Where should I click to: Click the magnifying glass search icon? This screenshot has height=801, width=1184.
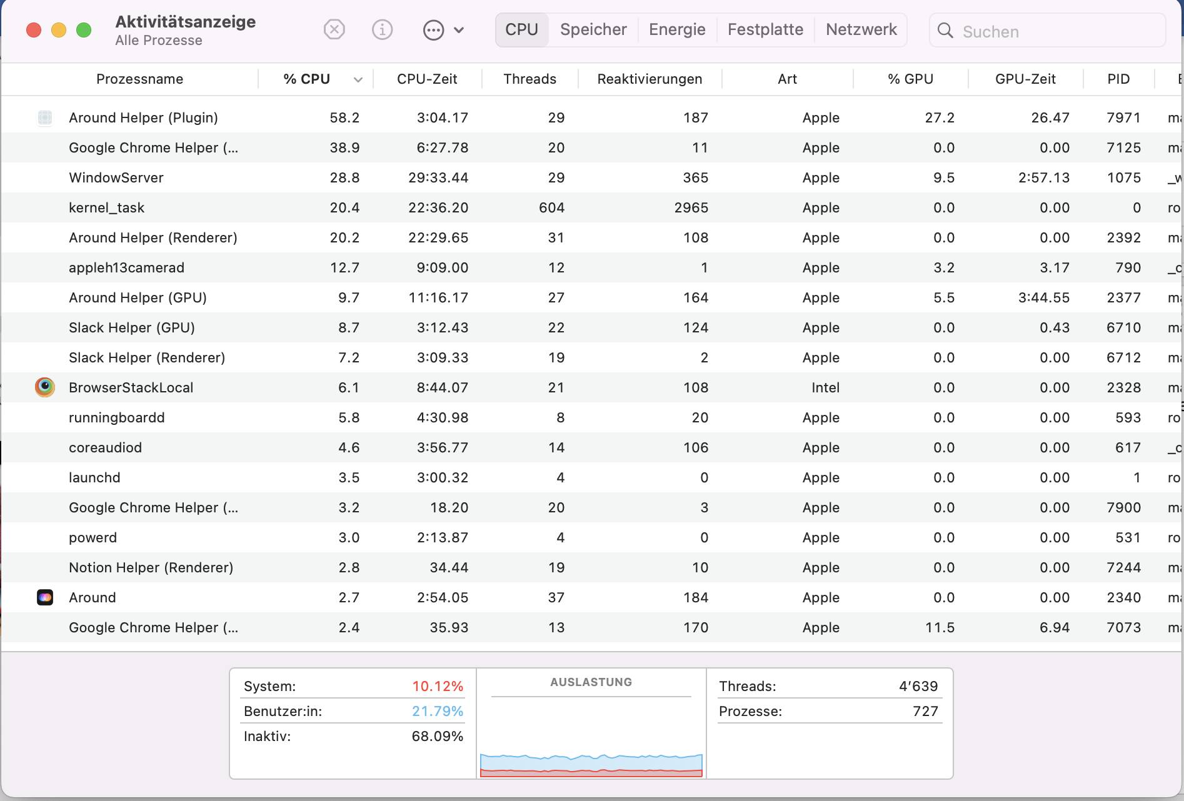[945, 31]
